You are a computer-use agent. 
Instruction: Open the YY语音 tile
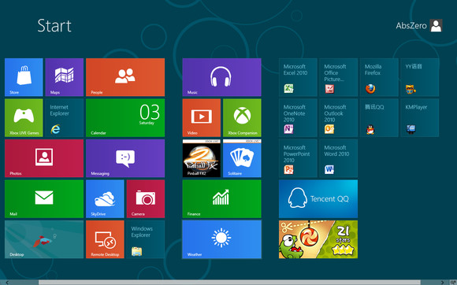(x=420, y=77)
